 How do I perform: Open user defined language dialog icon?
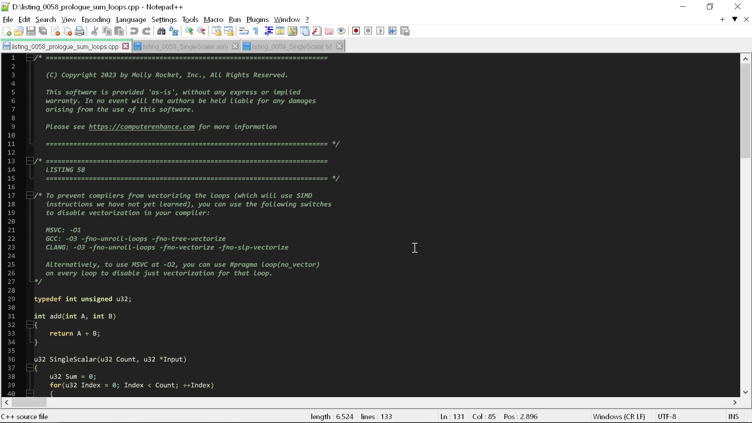tap(280, 31)
